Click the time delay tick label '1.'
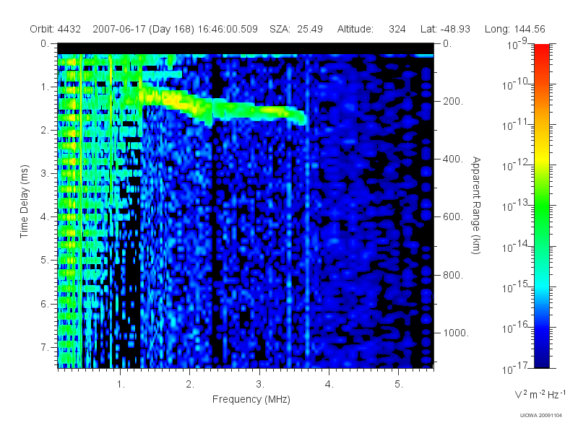This screenshot has height=433, width=578. click(x=45, y=87)
